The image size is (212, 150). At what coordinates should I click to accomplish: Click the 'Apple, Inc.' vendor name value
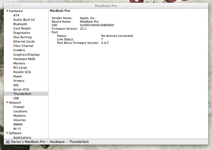point(88,18)
